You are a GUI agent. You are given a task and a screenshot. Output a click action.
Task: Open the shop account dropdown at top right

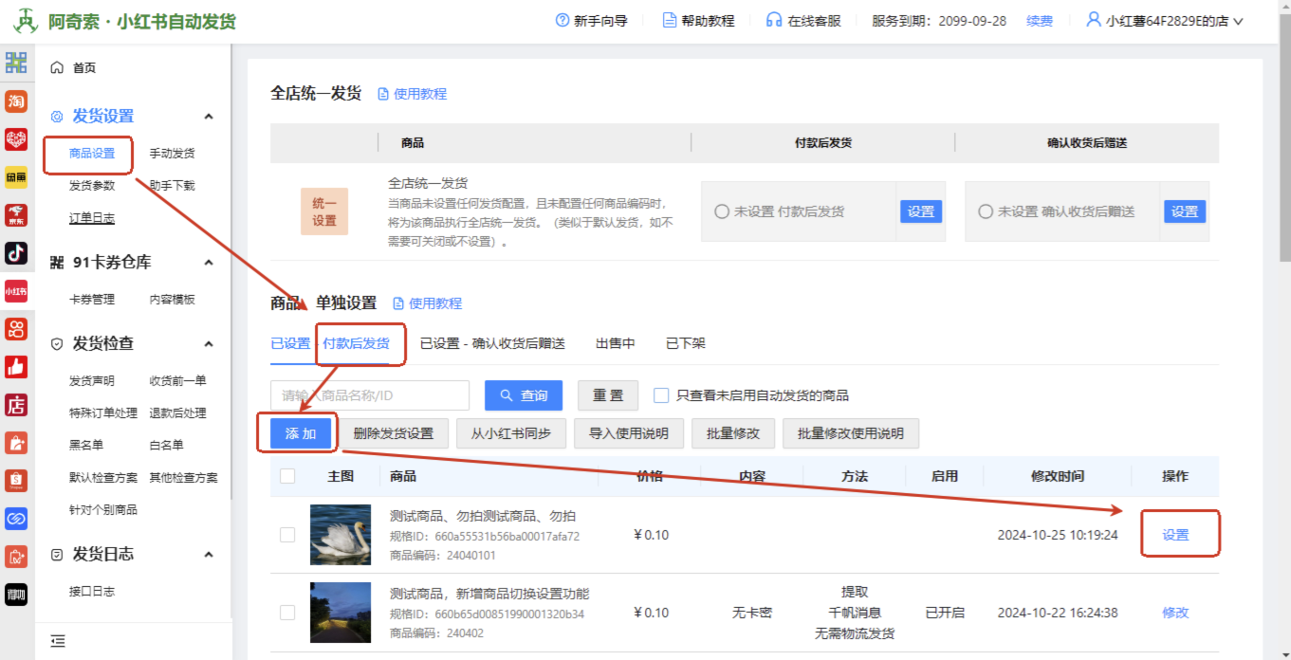[x=1165, y=21]
